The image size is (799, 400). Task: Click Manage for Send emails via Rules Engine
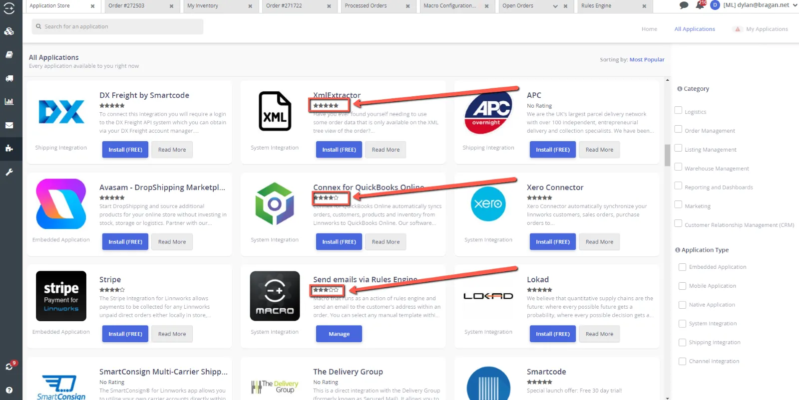click(339, 334)
